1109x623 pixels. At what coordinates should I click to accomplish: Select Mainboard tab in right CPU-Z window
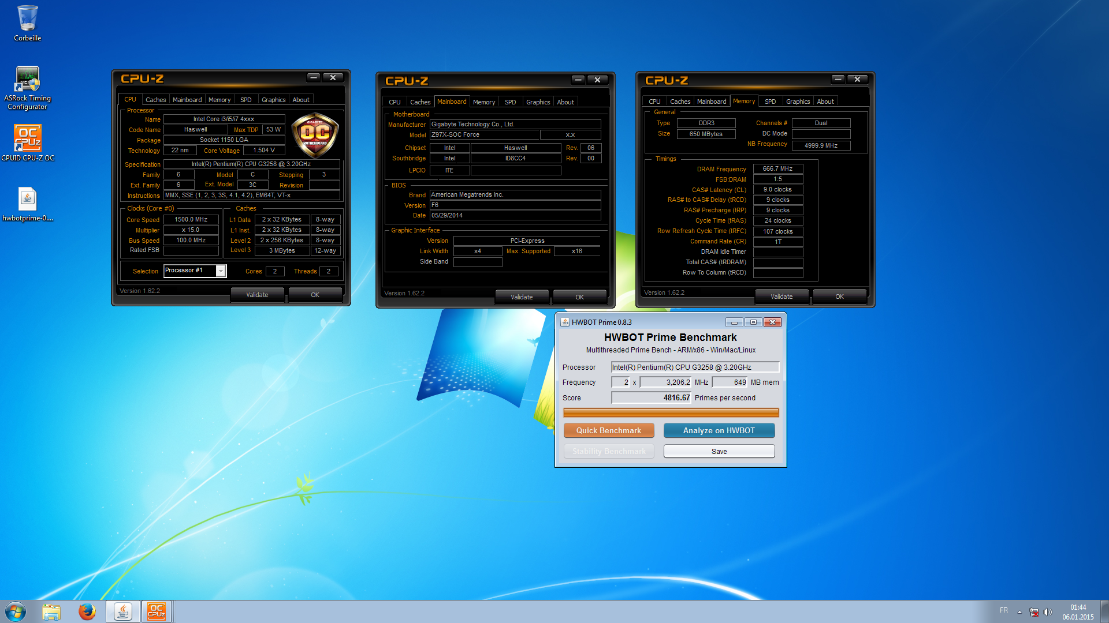712,102
